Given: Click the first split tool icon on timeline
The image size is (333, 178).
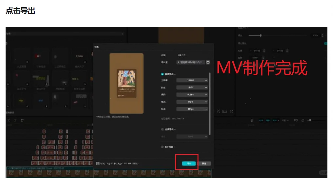Looking at the screenshot, I should (x=9, y=120).
